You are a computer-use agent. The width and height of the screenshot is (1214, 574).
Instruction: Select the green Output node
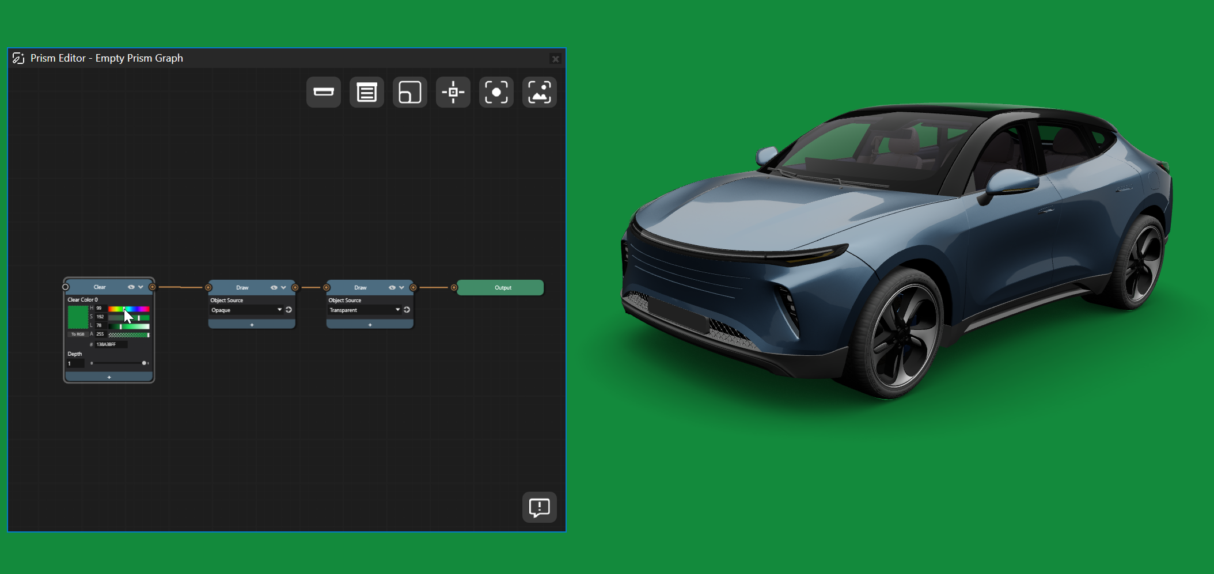pyautogui.click(x=500, y=287)
